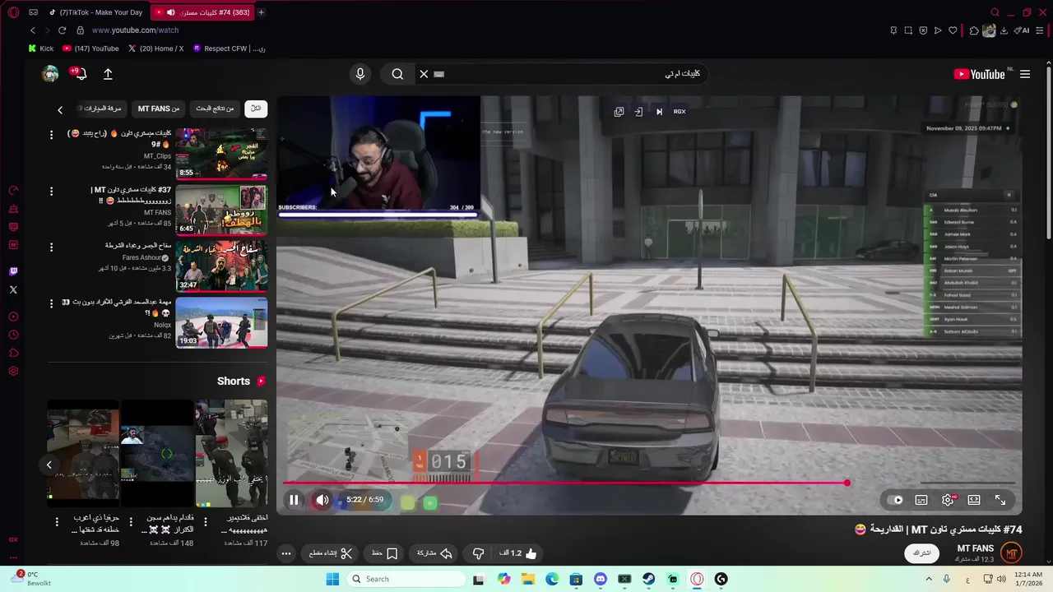Select the 'الكل' filter chip
Viewport: 1053px width, 592px height.
coord(256,109)
